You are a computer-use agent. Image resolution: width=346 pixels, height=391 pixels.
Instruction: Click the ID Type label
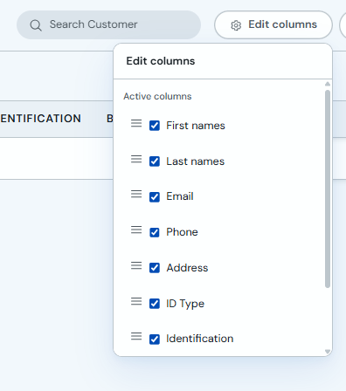coord(185,304)
